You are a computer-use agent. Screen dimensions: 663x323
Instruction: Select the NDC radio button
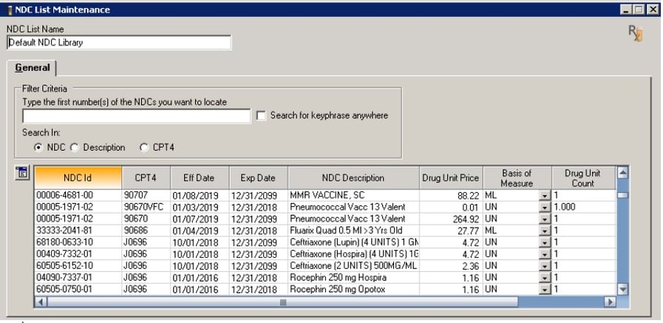pos(38,147)
